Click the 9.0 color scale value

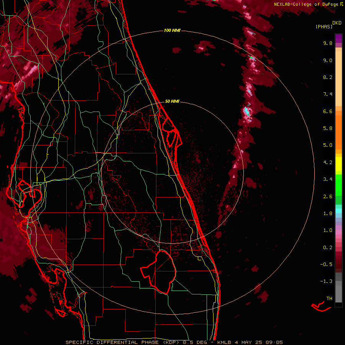pyautogui.click(x=328, y=60)
